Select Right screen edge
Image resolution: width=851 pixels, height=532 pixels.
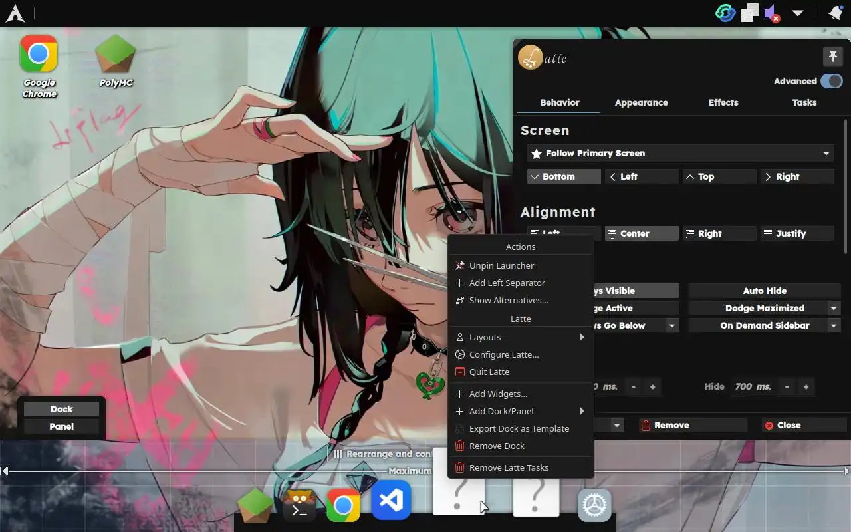(797, 176)
